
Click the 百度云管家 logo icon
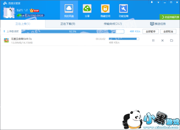click(5, 3)
